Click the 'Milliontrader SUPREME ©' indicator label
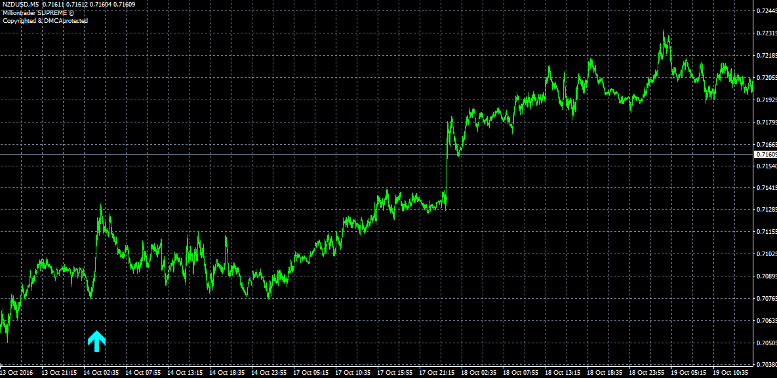This screenshot has width=777, height=378. click(37, 13)
